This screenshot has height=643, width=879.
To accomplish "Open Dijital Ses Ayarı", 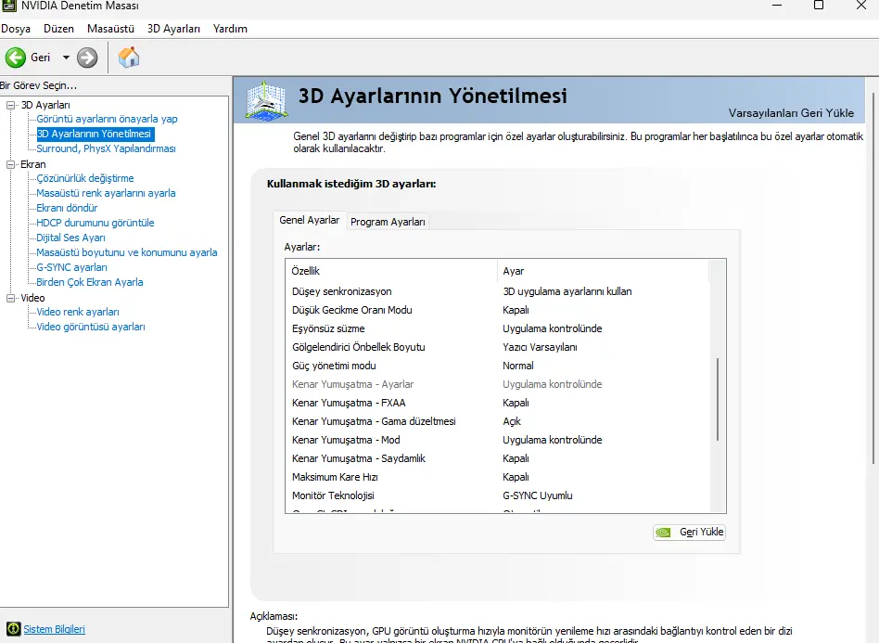I will click(x=70, y=238).
